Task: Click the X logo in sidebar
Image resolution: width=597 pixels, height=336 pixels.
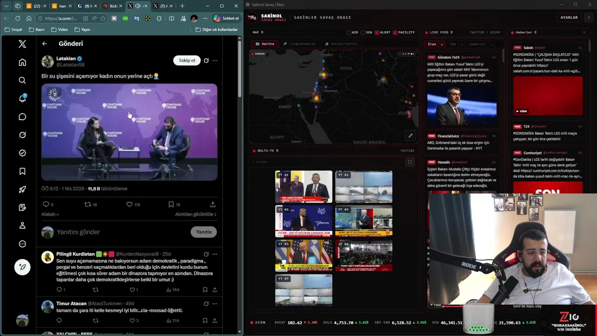Action: (x=22, y=44)
